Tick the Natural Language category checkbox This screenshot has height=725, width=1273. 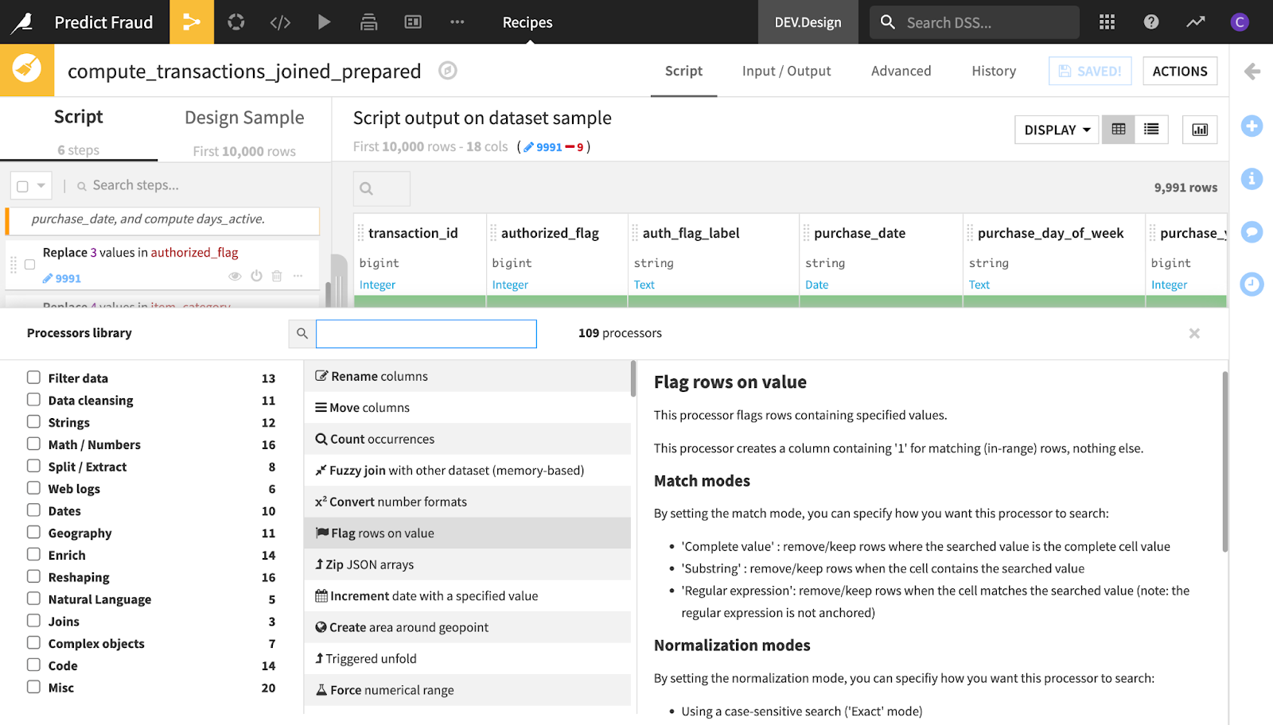coord(33,599)
